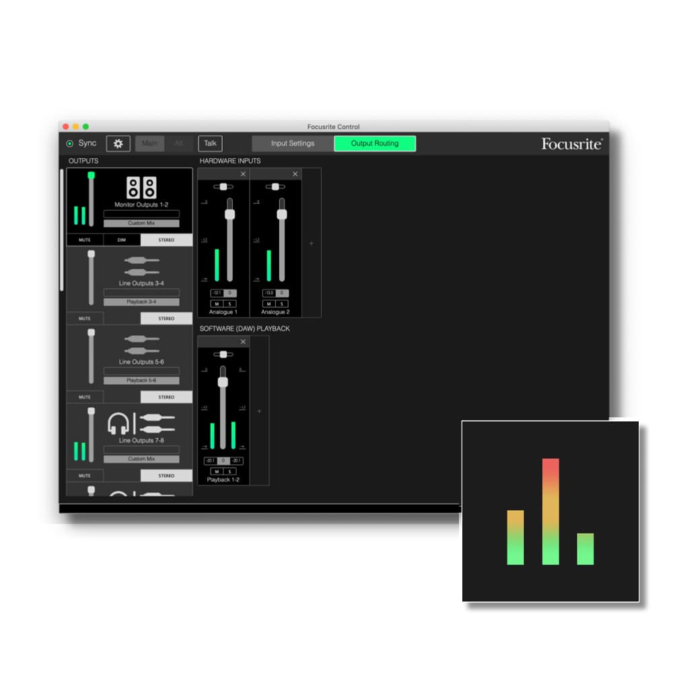673x673 pixels.
Task: Click the Playback 1-2 channel label
Action: 223,480
